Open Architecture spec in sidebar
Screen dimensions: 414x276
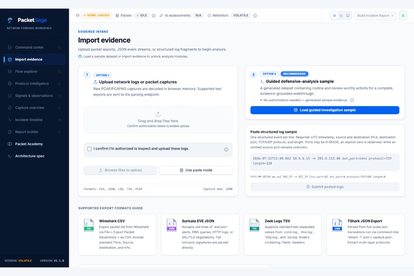coord(34,156)
